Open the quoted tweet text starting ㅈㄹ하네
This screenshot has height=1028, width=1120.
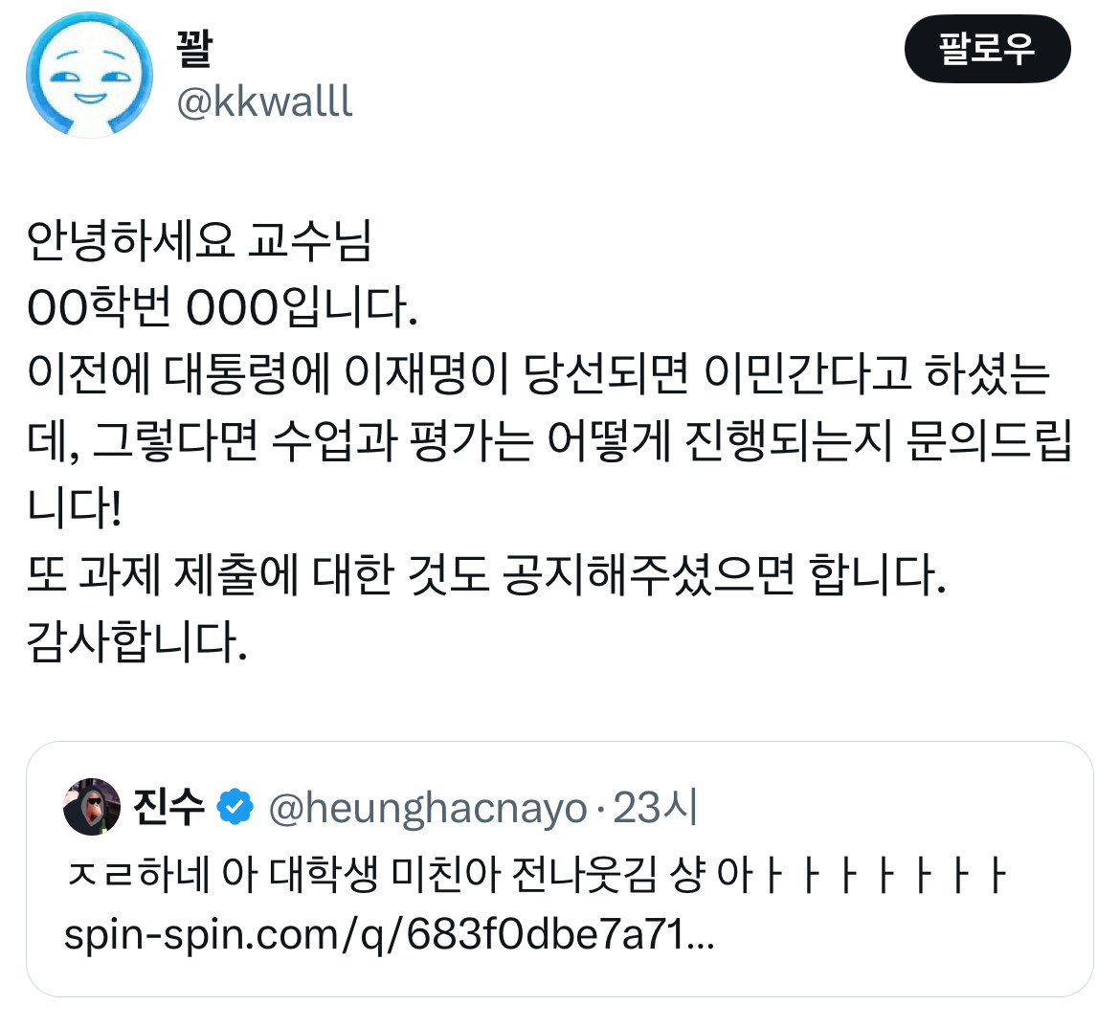536,874
